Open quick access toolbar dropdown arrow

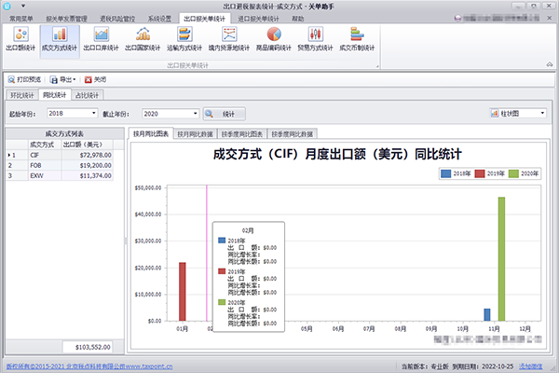(x=23, y=7)
